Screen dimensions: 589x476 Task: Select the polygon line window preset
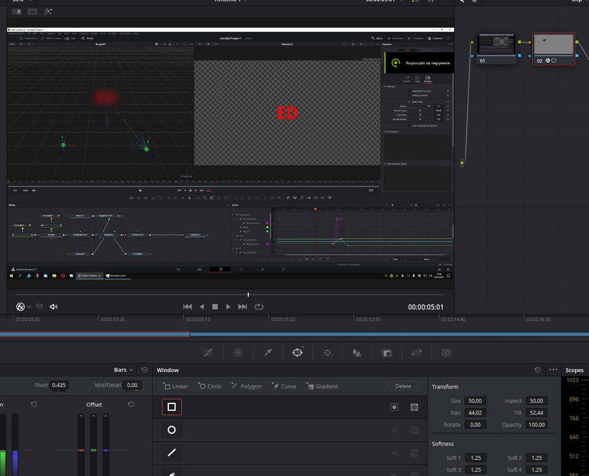172,453
